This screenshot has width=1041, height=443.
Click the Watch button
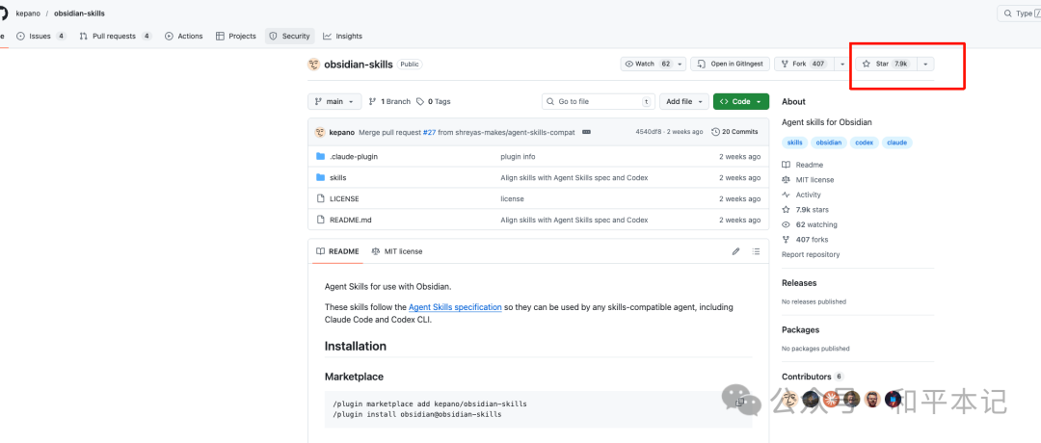(x=648, y=65)
